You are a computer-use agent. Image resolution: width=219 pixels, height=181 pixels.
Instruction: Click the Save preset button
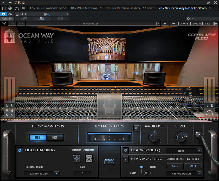click(208, 24)
